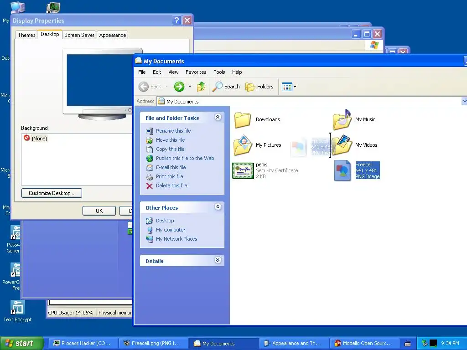Screen dimensions: 467x350
Task: Switch to Appearance tab
Action: [113, 35]
